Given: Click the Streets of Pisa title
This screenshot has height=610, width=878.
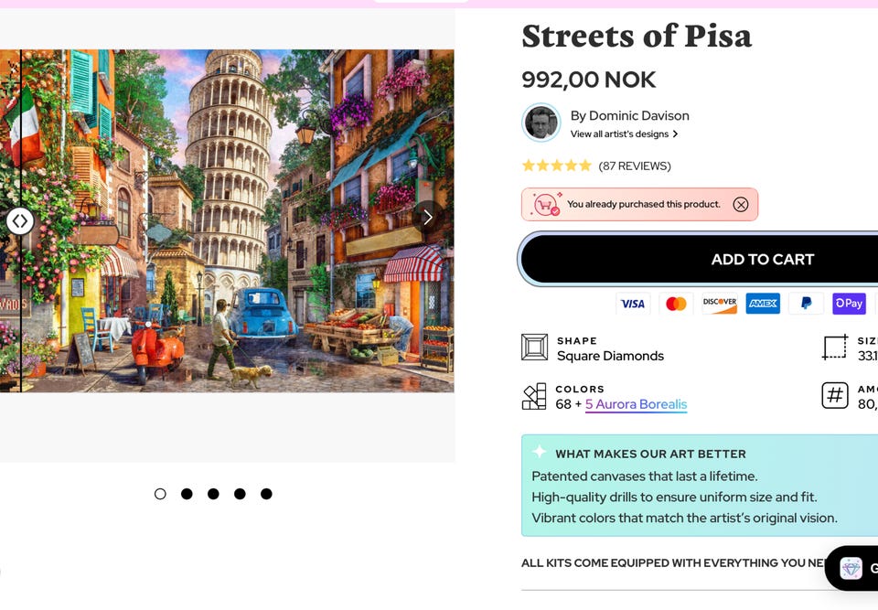Looking at the screenshot, I should point(637,36).
